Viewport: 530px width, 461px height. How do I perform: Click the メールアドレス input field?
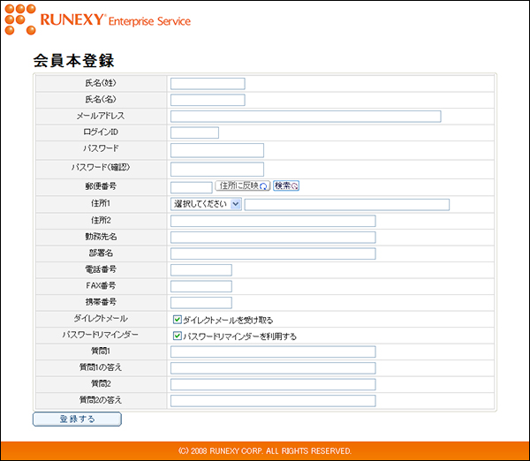point(306,117)
